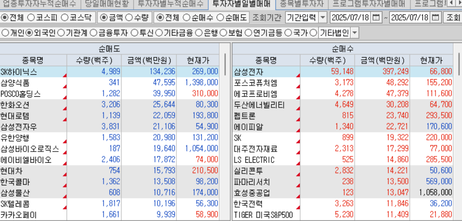
Task: Select TIGER 미국S&P500 row
Action: coord(342,215)
